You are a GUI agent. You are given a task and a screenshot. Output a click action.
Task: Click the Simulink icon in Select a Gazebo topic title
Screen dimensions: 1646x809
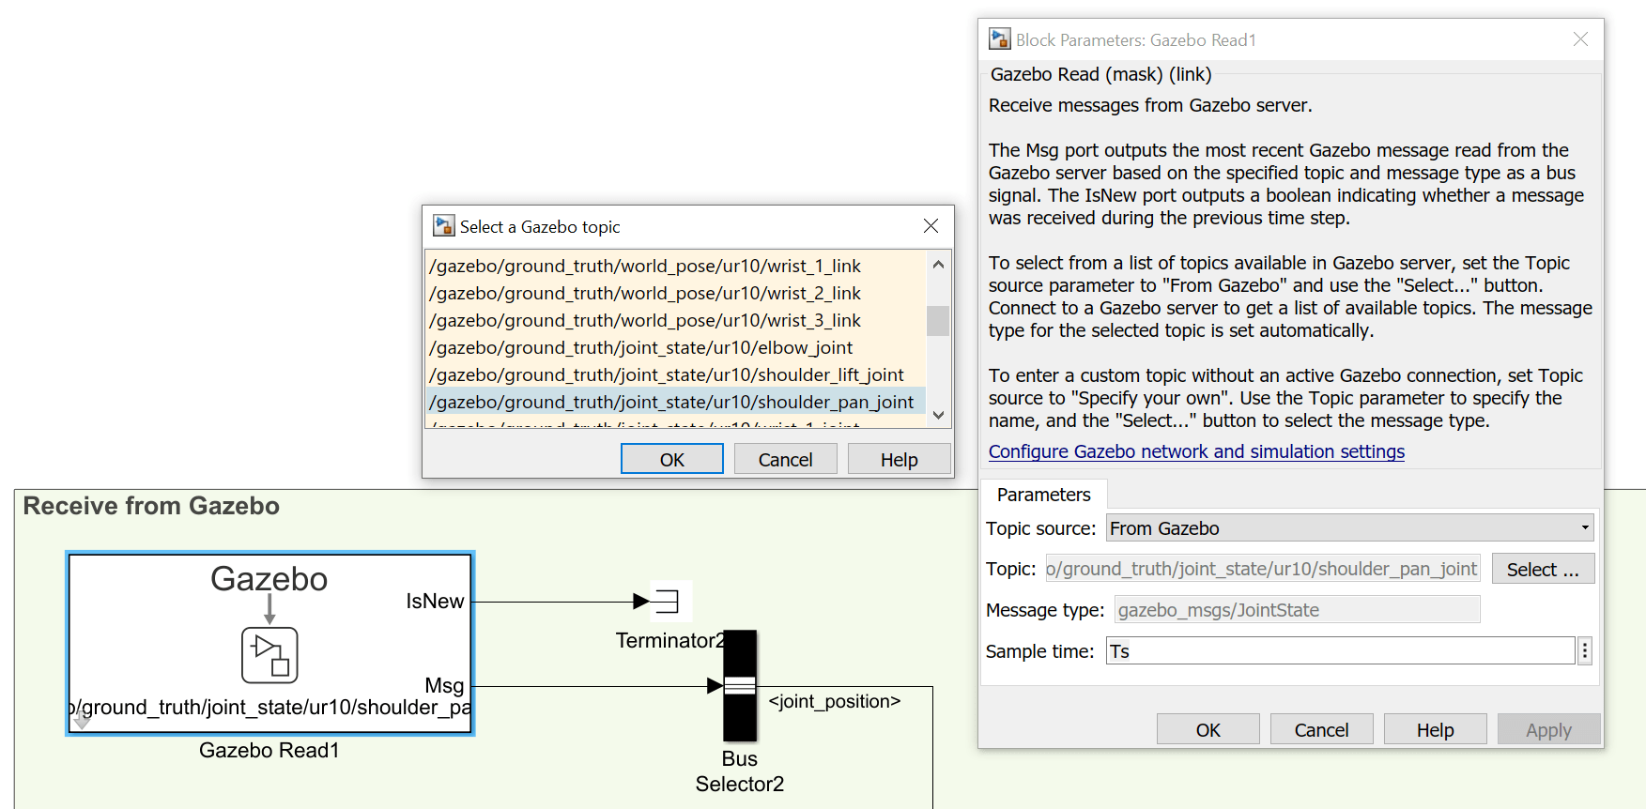point(443,226)
